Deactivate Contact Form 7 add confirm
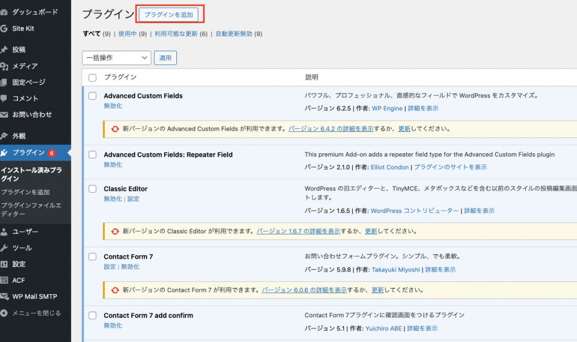This screenshot has width=577, height=342. 113,326
